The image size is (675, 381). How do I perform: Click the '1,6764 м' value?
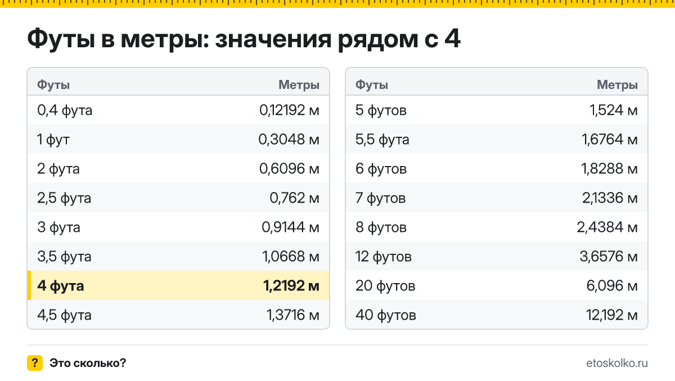[x=610, y=140]
